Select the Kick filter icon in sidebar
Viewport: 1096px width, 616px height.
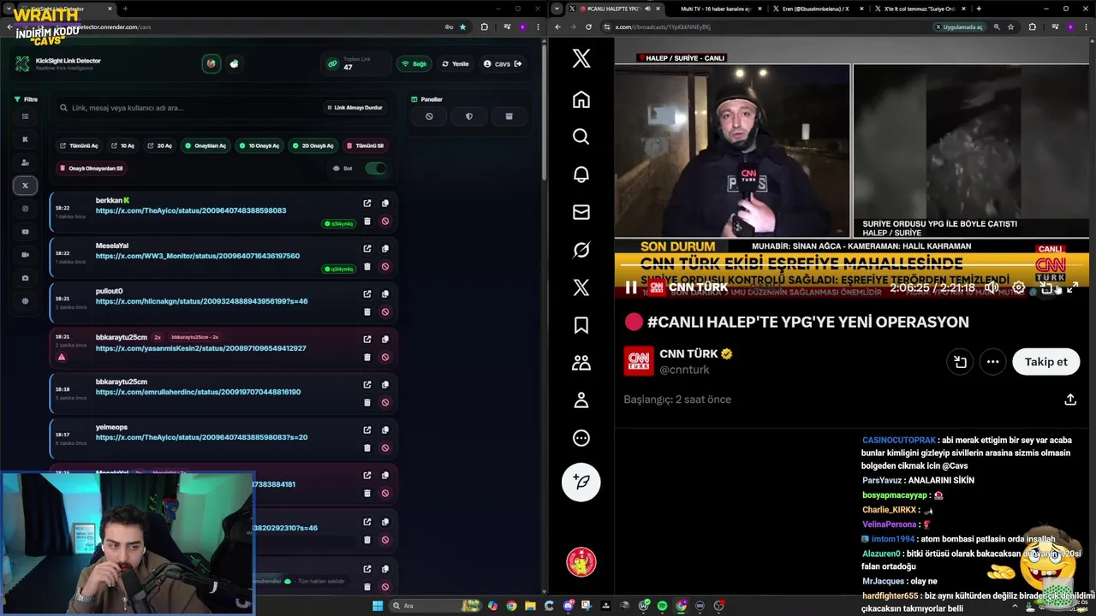coord(25,139)
